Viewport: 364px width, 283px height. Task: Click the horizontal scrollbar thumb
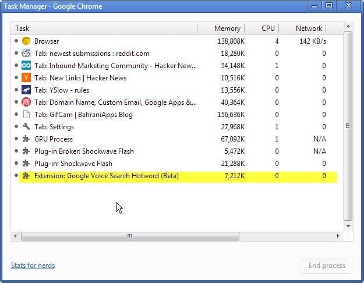point(130,236)
